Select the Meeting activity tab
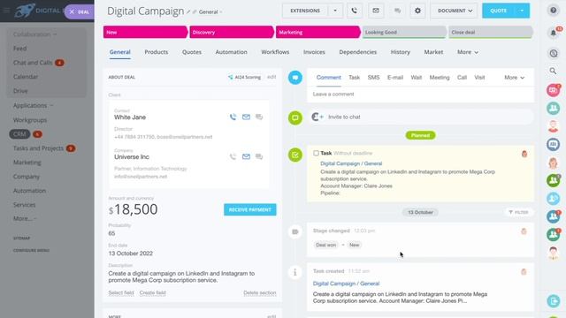Viewport: 566px width, 318px height. coord(440,78)
